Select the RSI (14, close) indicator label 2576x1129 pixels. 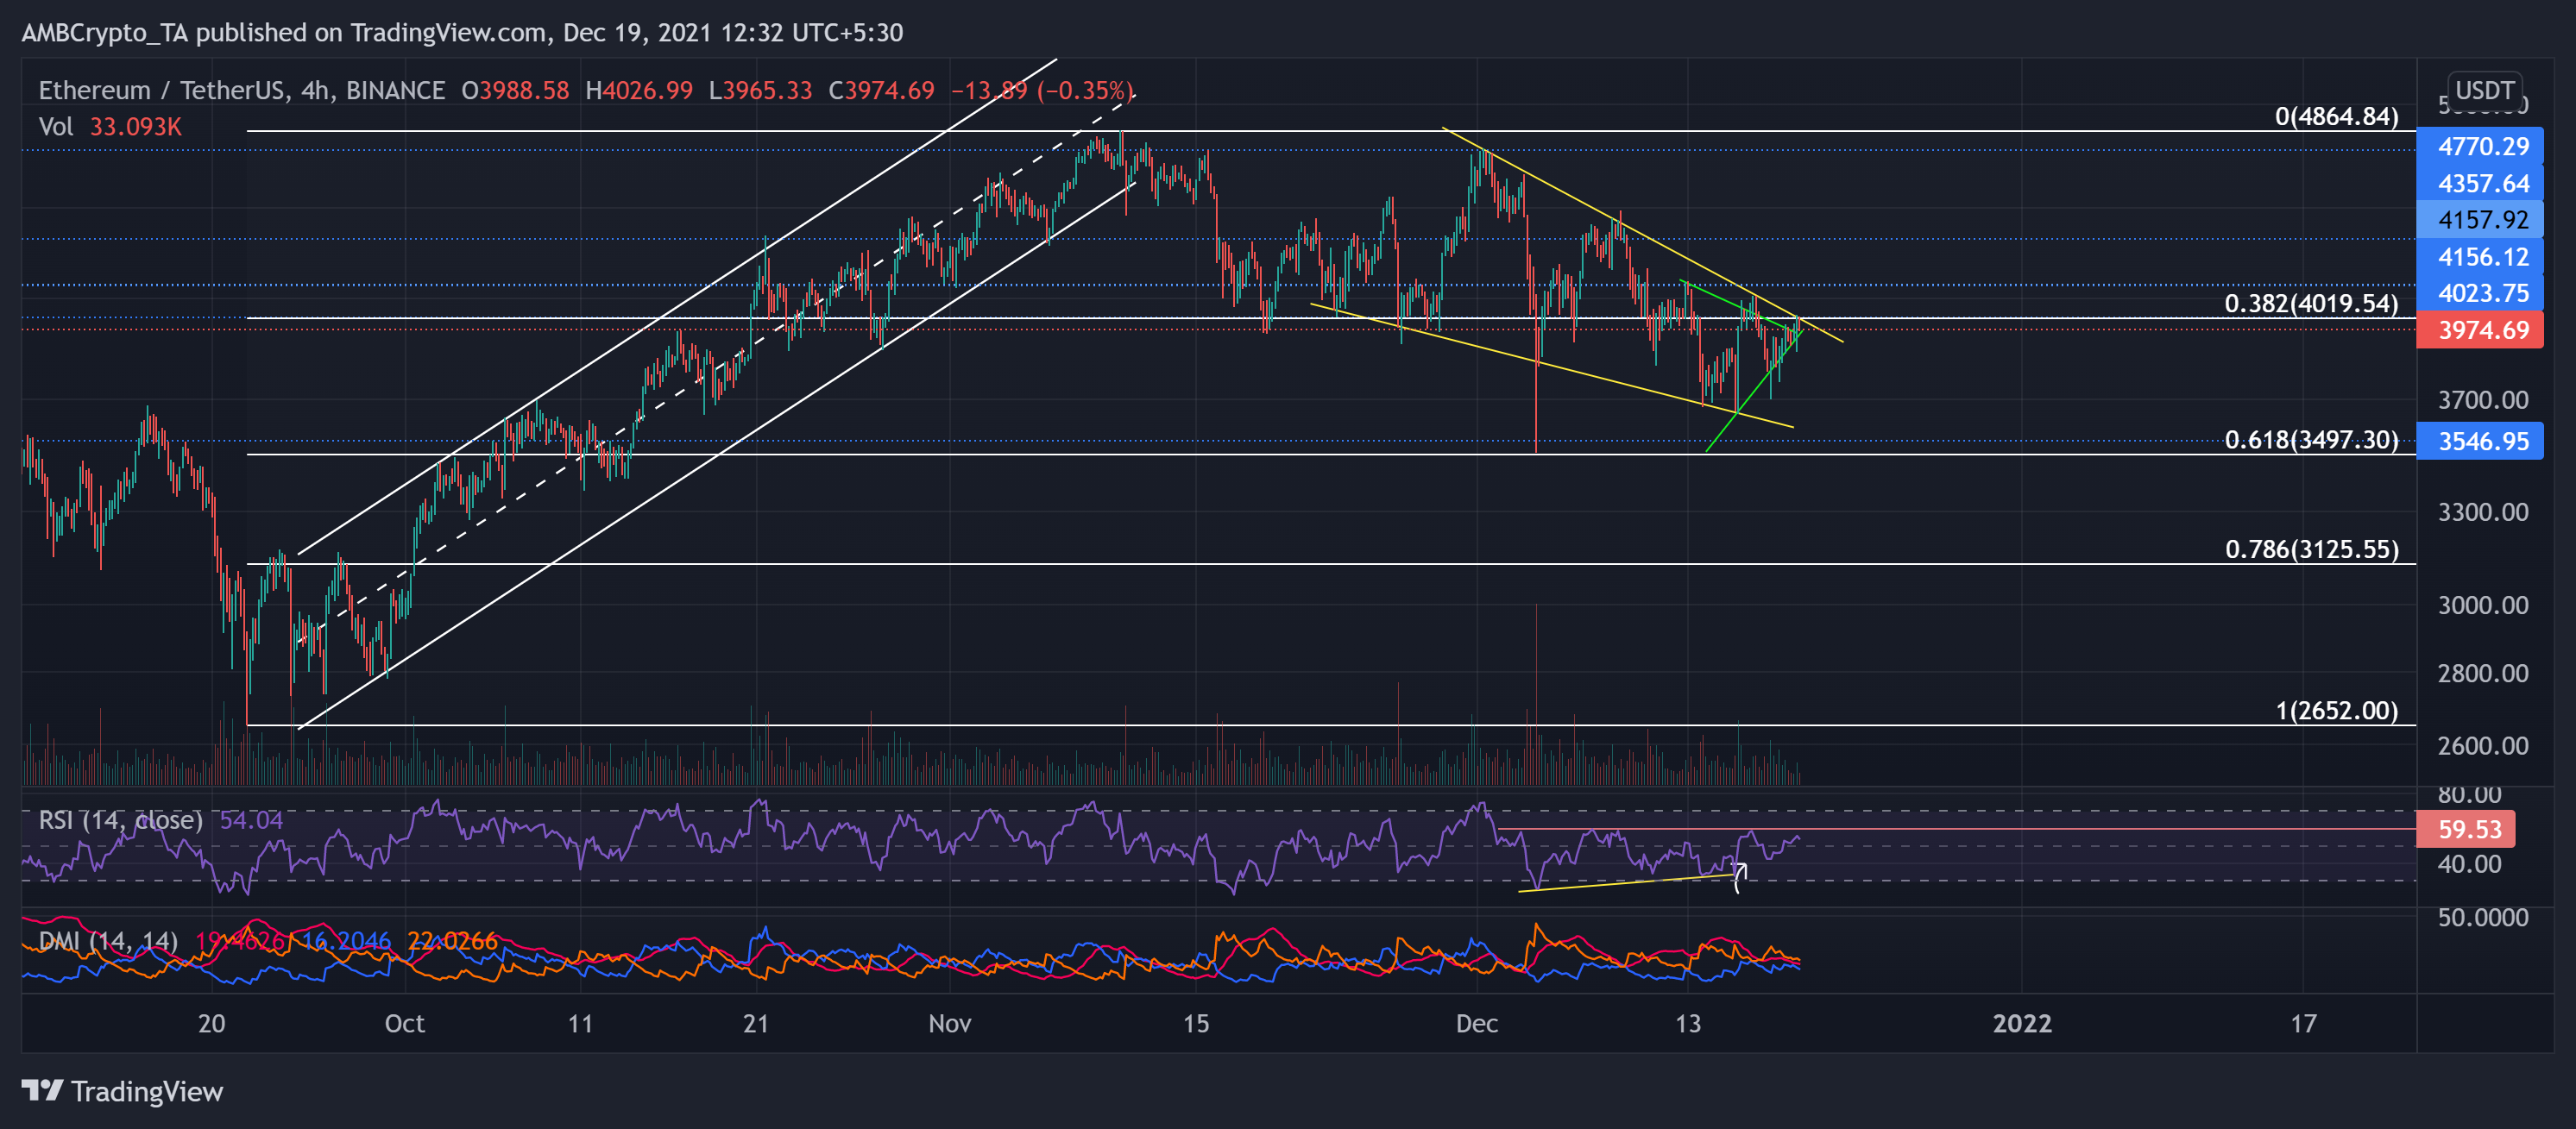(120, 820)
